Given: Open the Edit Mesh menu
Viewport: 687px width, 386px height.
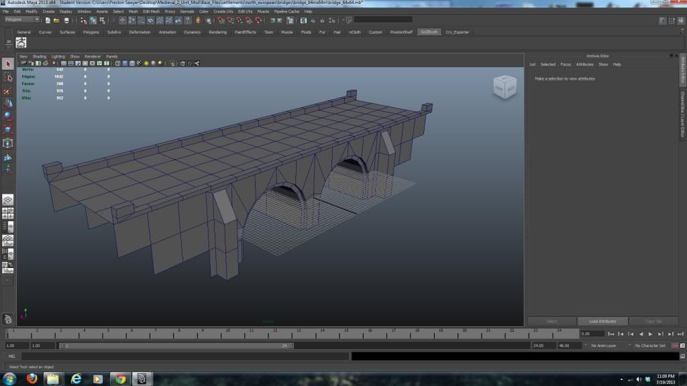Looking at the screenshot, I should (x=150, y=11).
